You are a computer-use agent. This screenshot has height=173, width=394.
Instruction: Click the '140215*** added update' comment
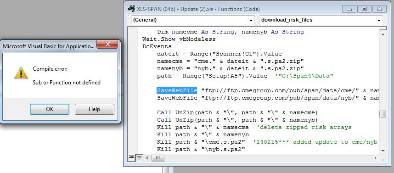point(315,142)
